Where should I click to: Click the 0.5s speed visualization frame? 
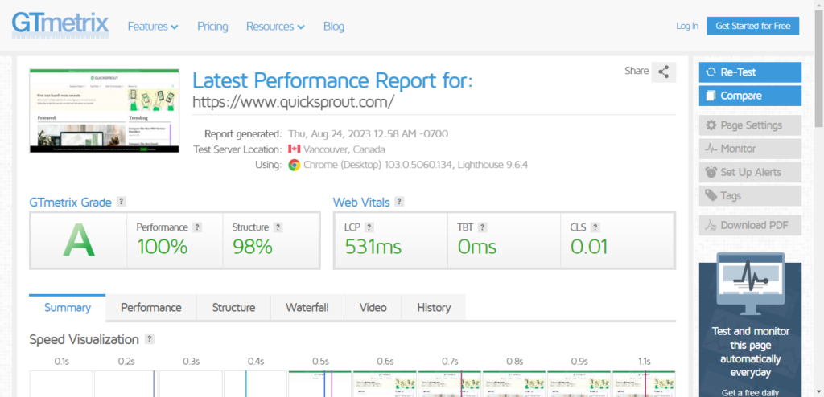(x=320, y=383)
